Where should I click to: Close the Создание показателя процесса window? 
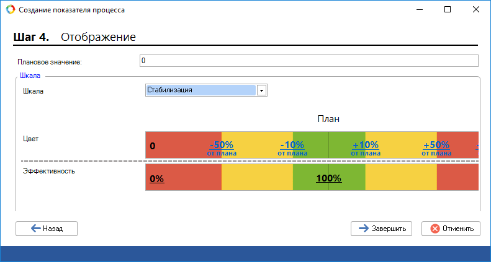click(x=475, y=10)
